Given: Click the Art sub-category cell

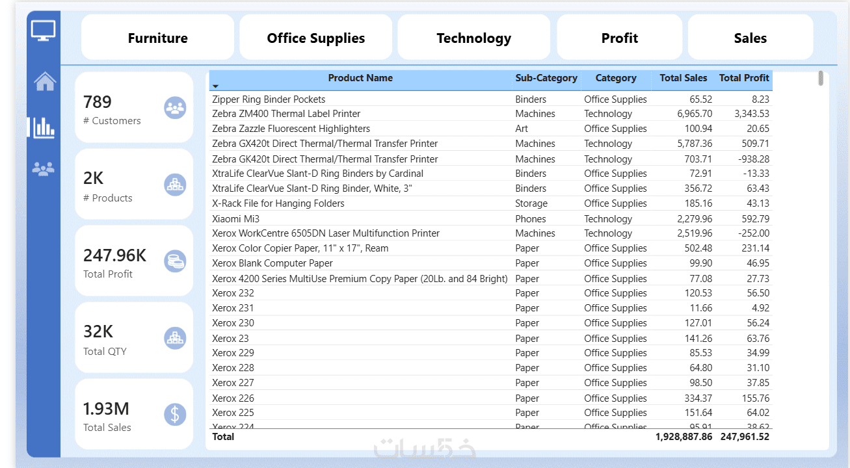Looking at the screenshot, I should pos(522,129).
